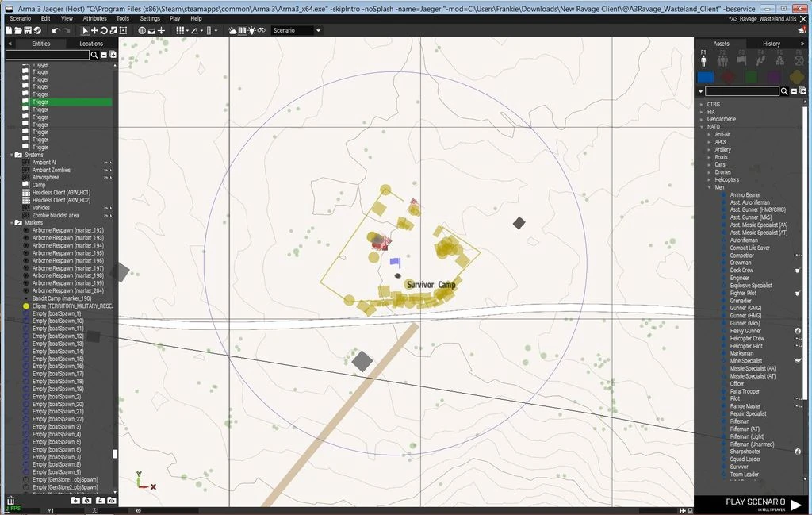Select the translation move widget

pos(94,31)
